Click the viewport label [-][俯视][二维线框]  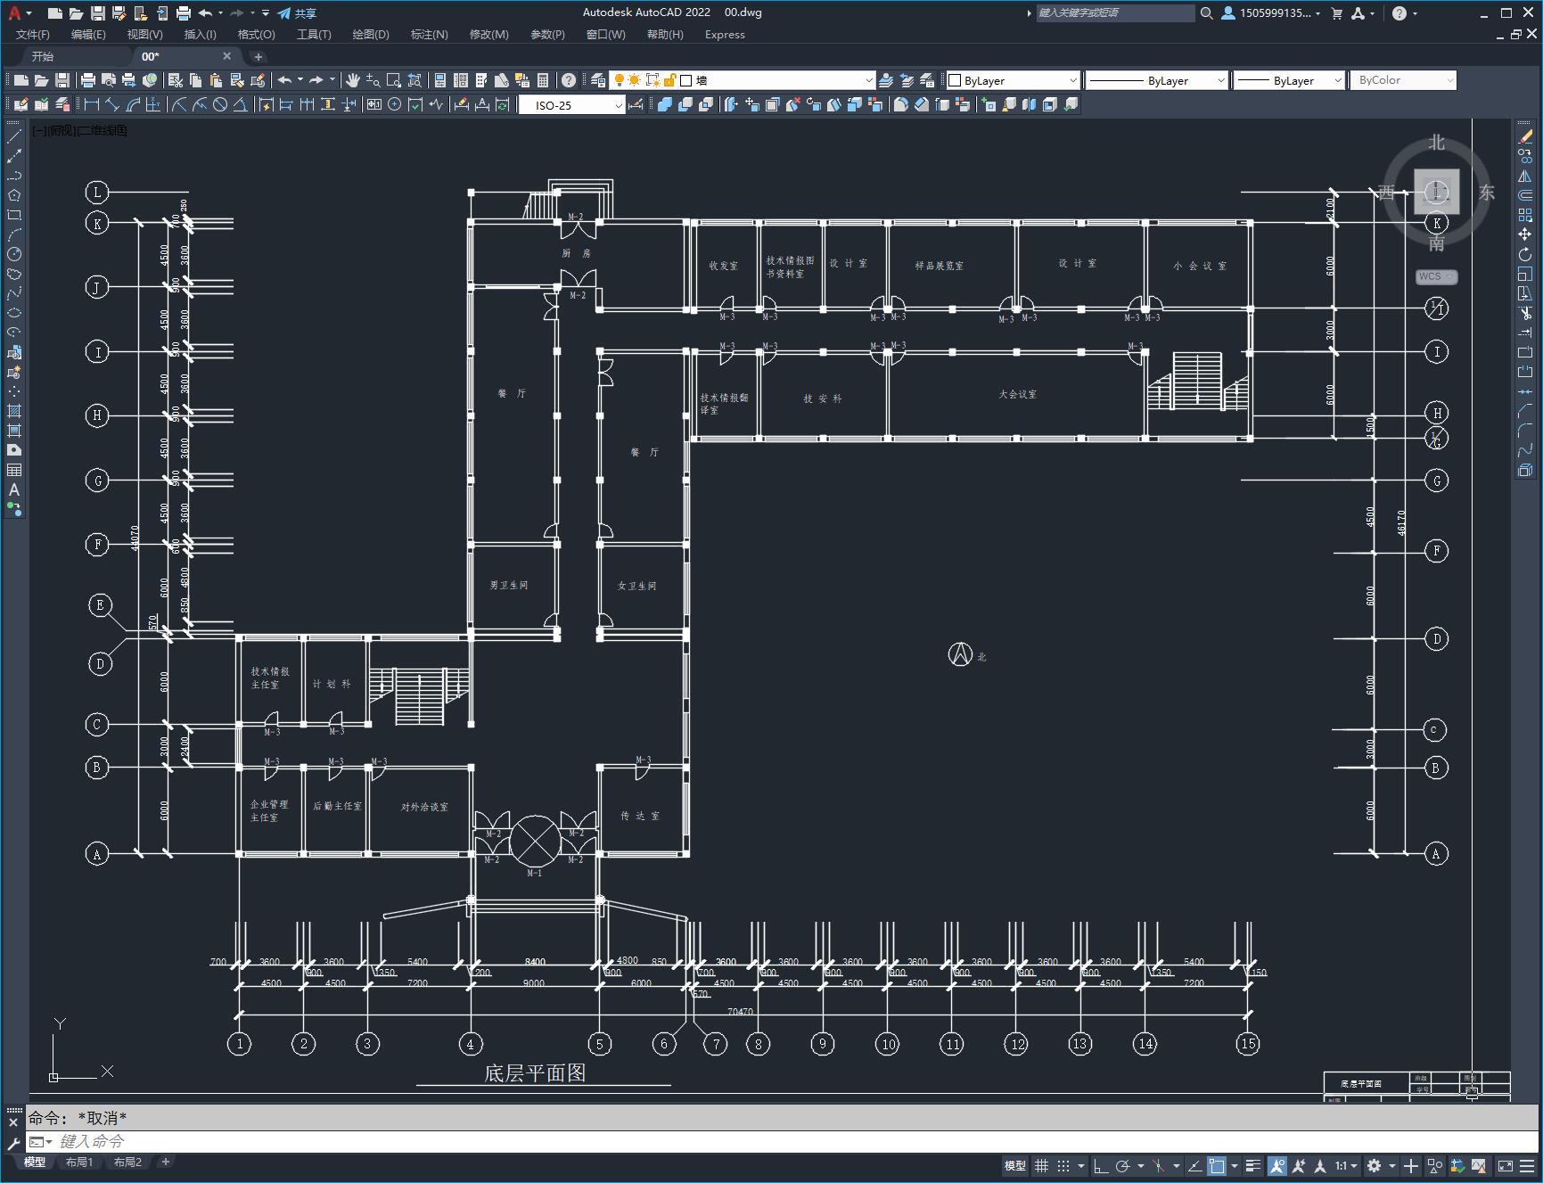click(80, 130)
